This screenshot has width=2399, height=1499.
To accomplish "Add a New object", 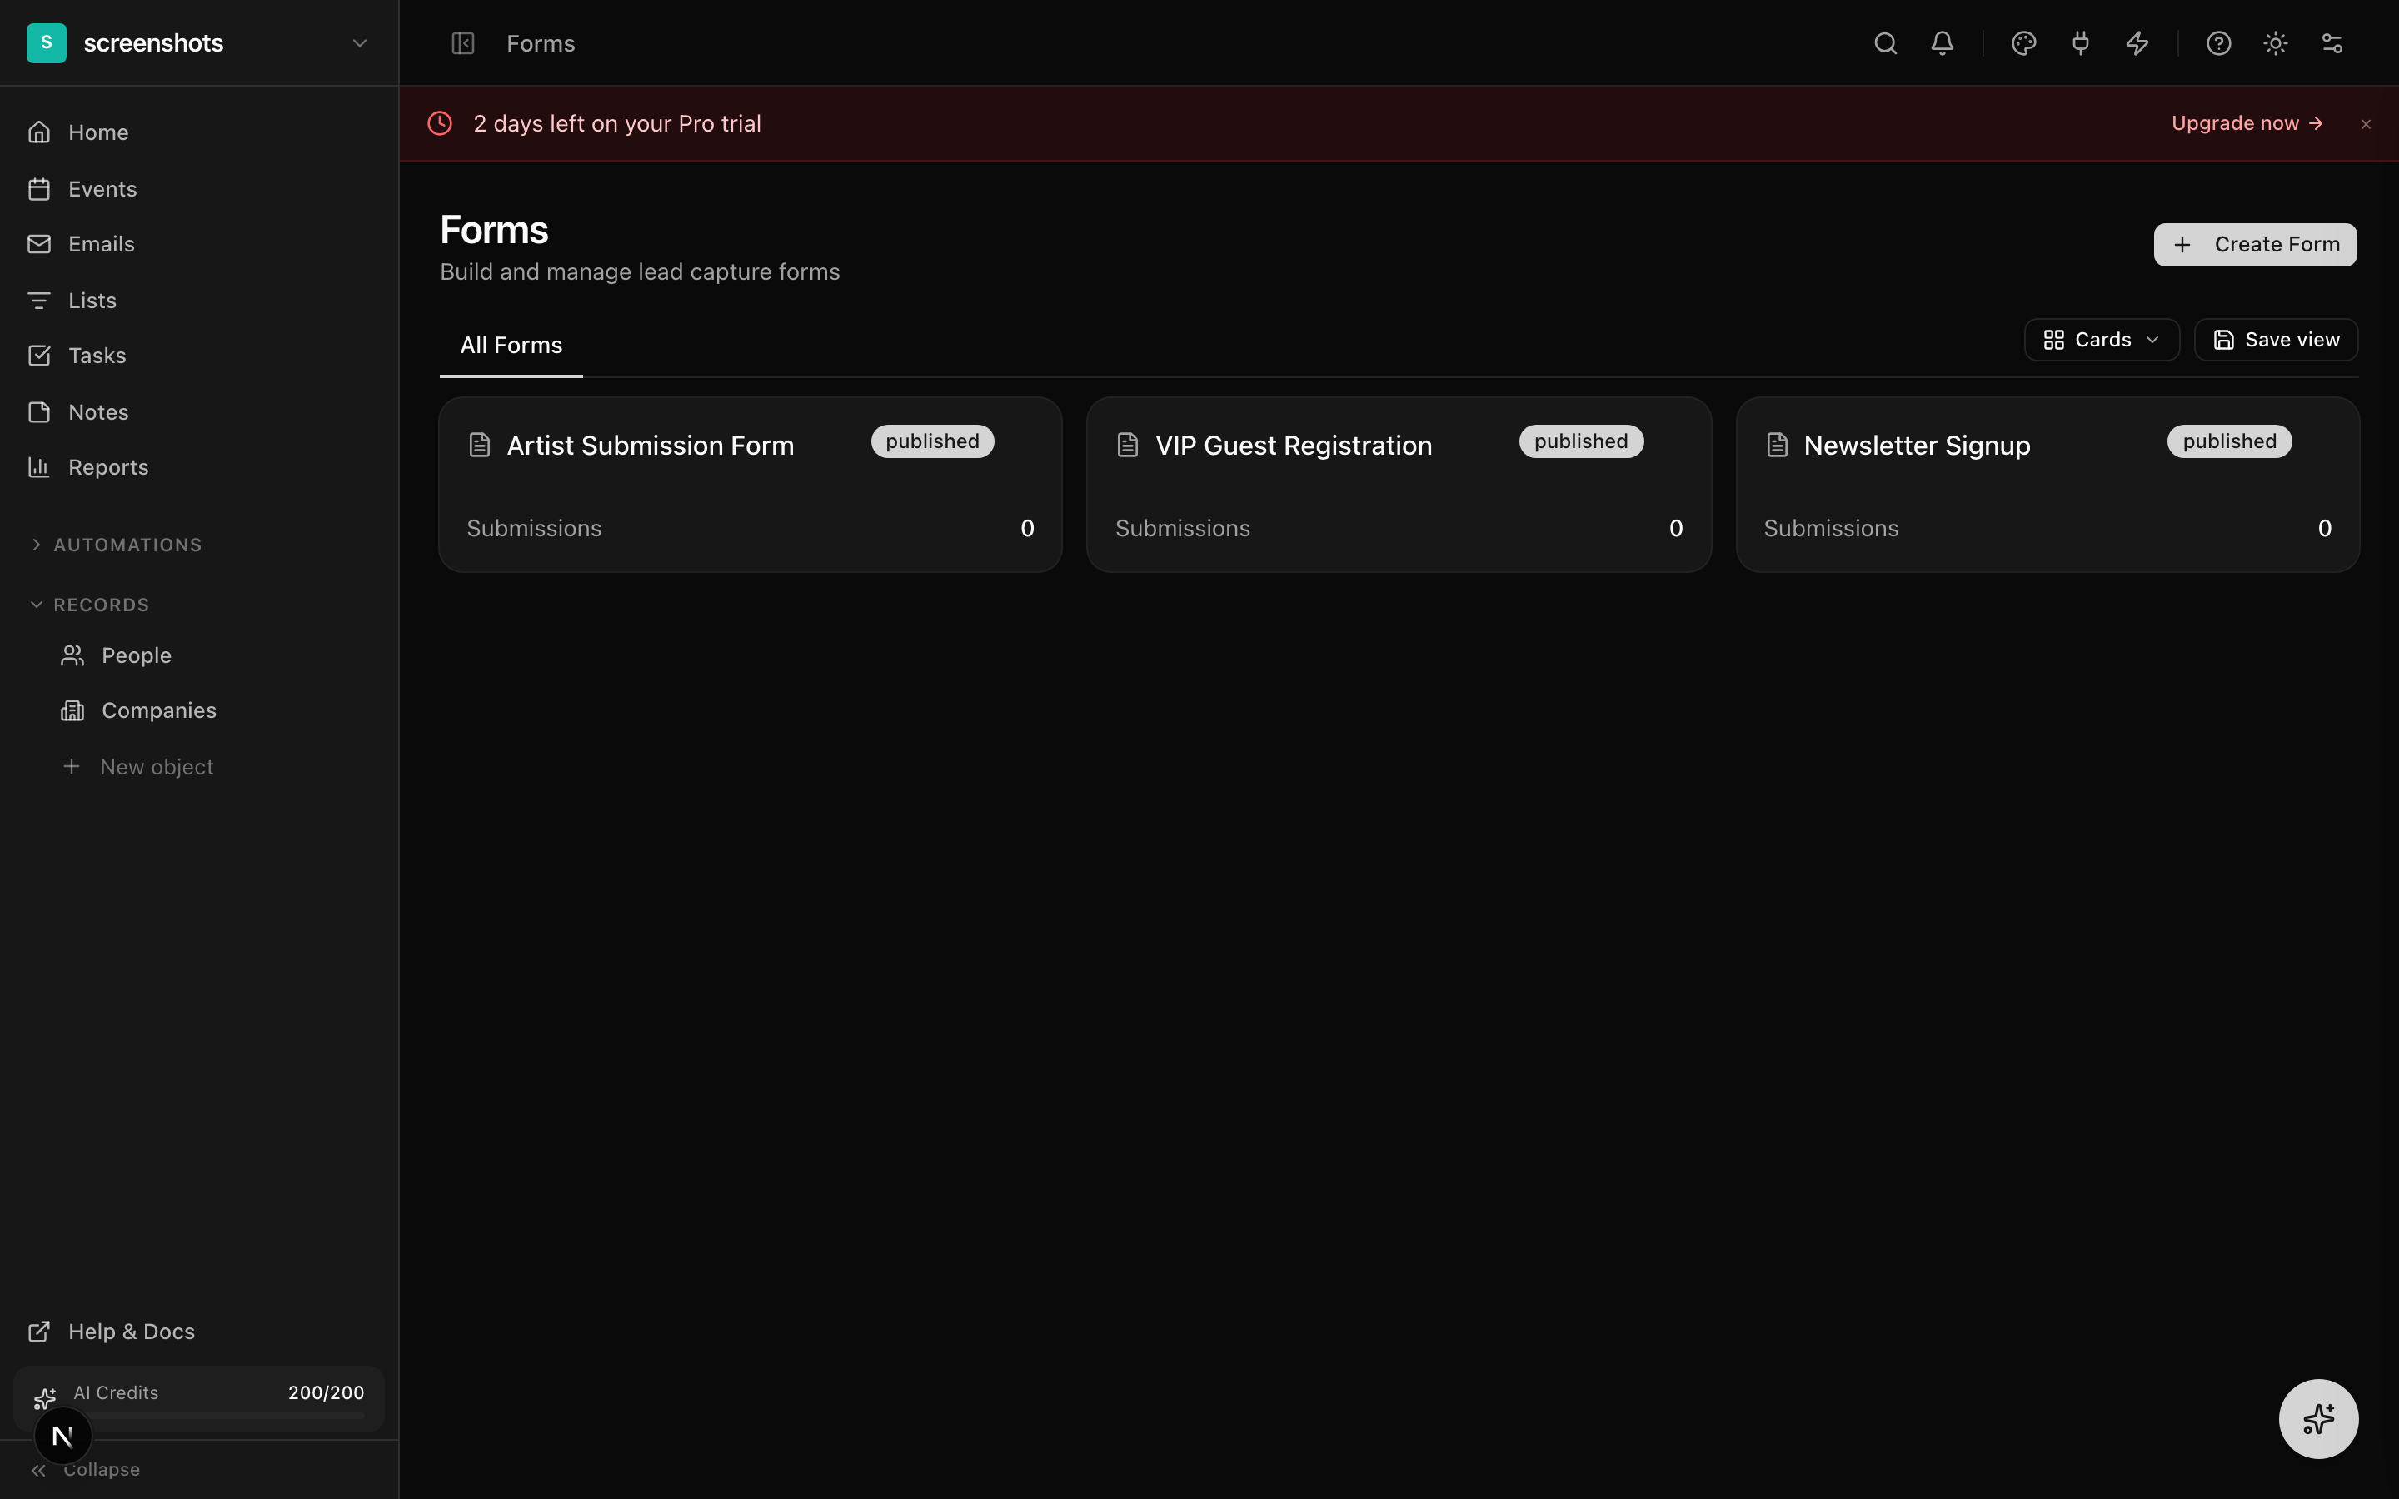I will [x=137, y=766].
